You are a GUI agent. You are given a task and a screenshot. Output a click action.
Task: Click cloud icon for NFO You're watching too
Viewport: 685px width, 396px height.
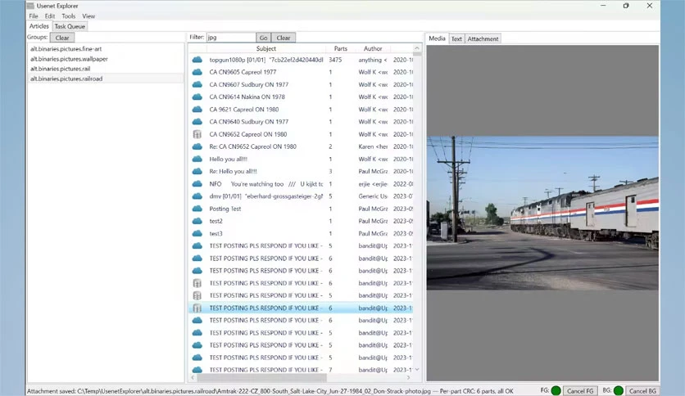click(x=197, y=184)
